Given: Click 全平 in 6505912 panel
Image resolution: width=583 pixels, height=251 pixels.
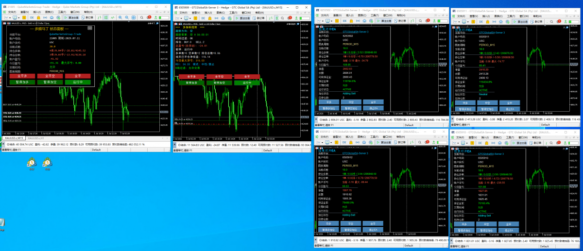Looking at the screenshot, I should point(373,224).
